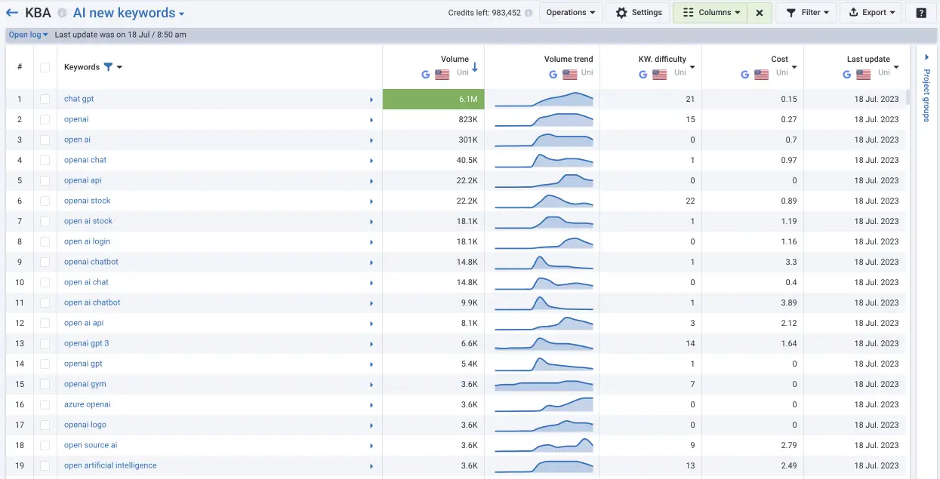Click the credits left info icon

pos(529,13)
